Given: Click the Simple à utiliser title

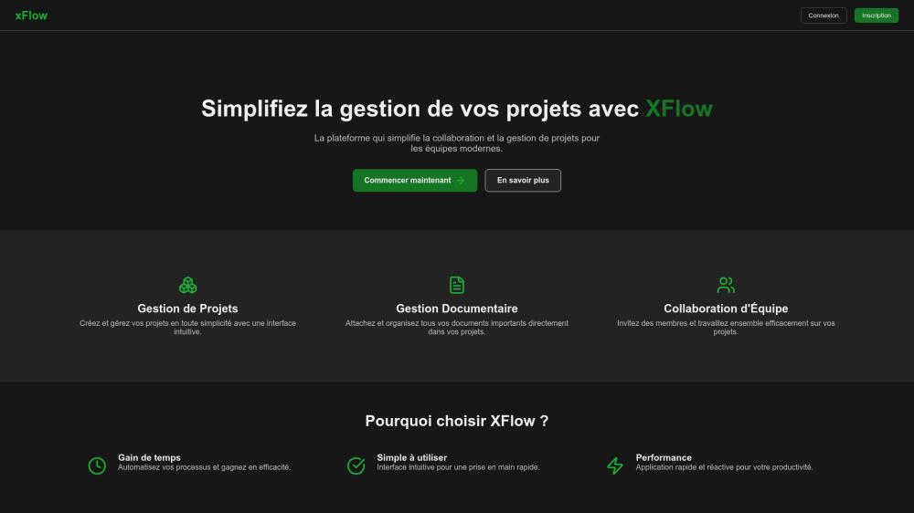Looking at the screenshot, I should pos(411,457).
